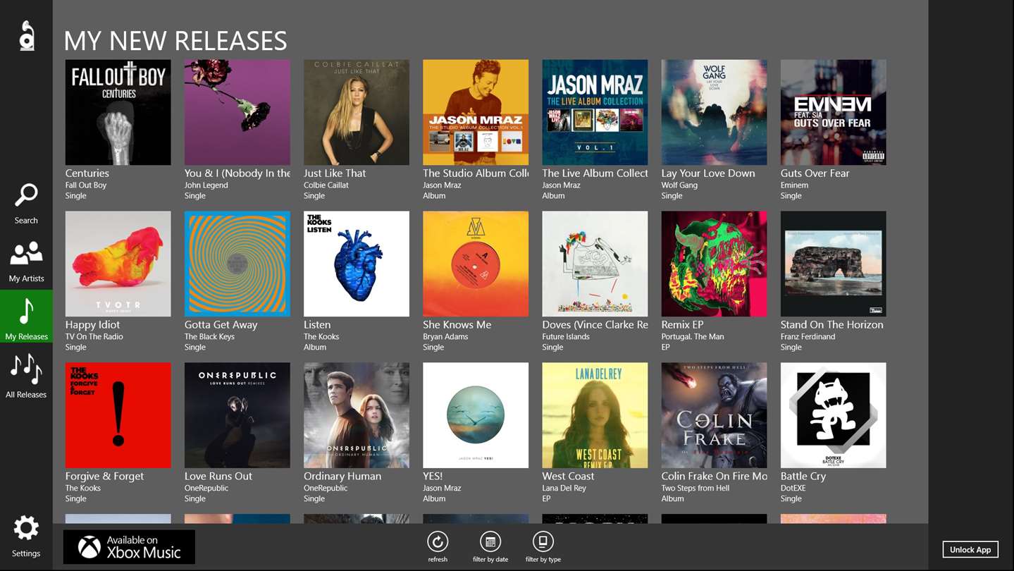
Task: Click the Available on Xbox Music banner
Action: 129,547
